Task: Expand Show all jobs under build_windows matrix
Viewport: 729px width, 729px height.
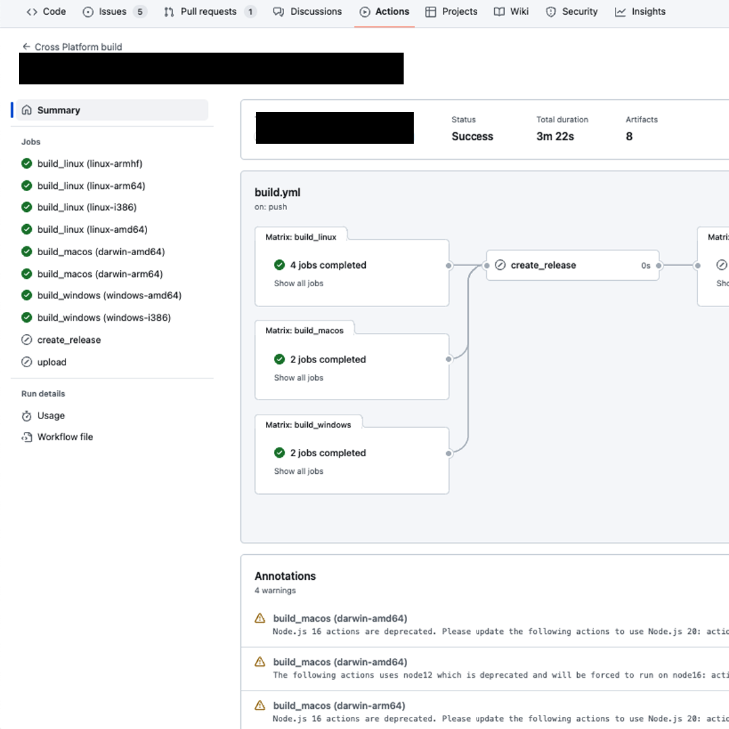Action: coord(298,471)
